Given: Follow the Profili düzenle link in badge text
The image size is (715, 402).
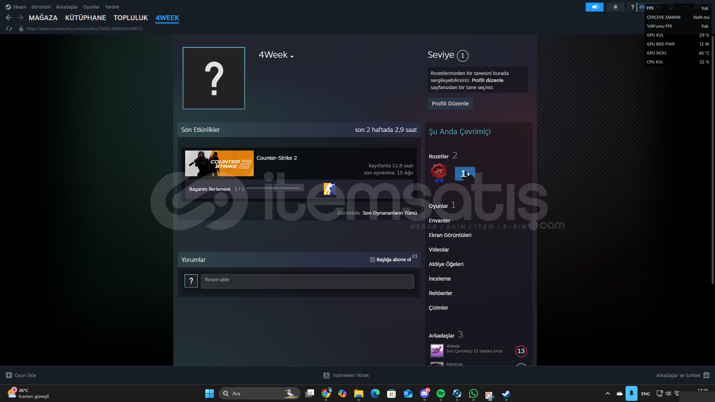Looking at the screenshot, I should [x=487, y=80].
